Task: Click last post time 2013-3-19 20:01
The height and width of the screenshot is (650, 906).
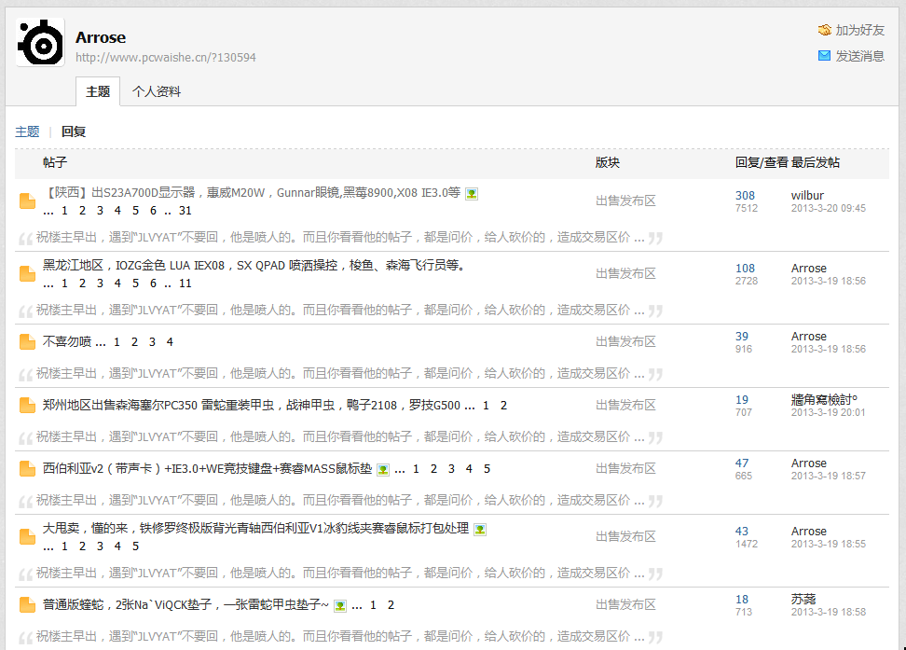Action: (829, 412)
